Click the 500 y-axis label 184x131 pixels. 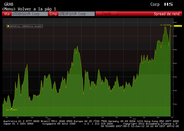(175, 36)
